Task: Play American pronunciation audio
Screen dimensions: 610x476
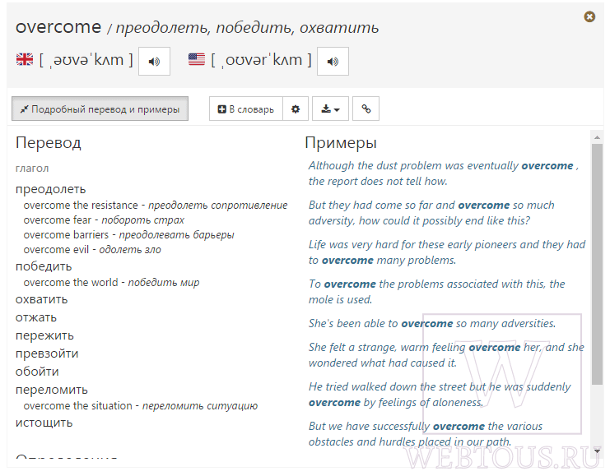Action: point(333,62)
